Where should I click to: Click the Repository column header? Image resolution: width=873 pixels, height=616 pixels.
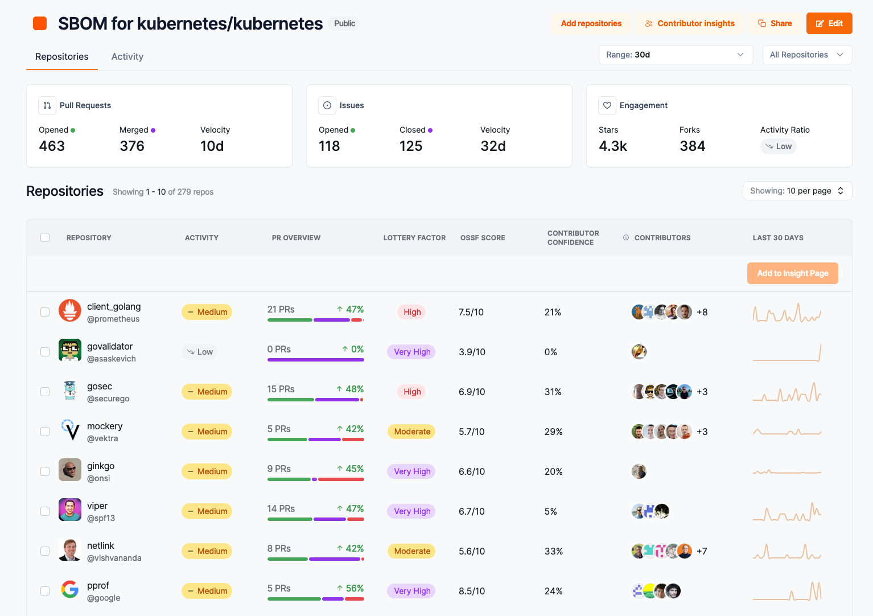(89, 237)
